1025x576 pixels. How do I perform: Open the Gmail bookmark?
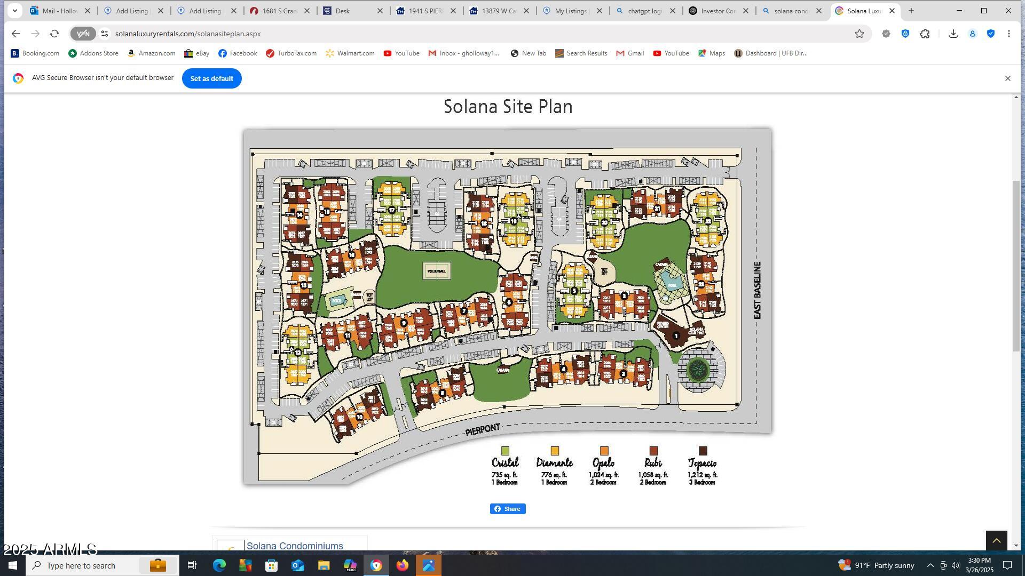pos(630,53)
